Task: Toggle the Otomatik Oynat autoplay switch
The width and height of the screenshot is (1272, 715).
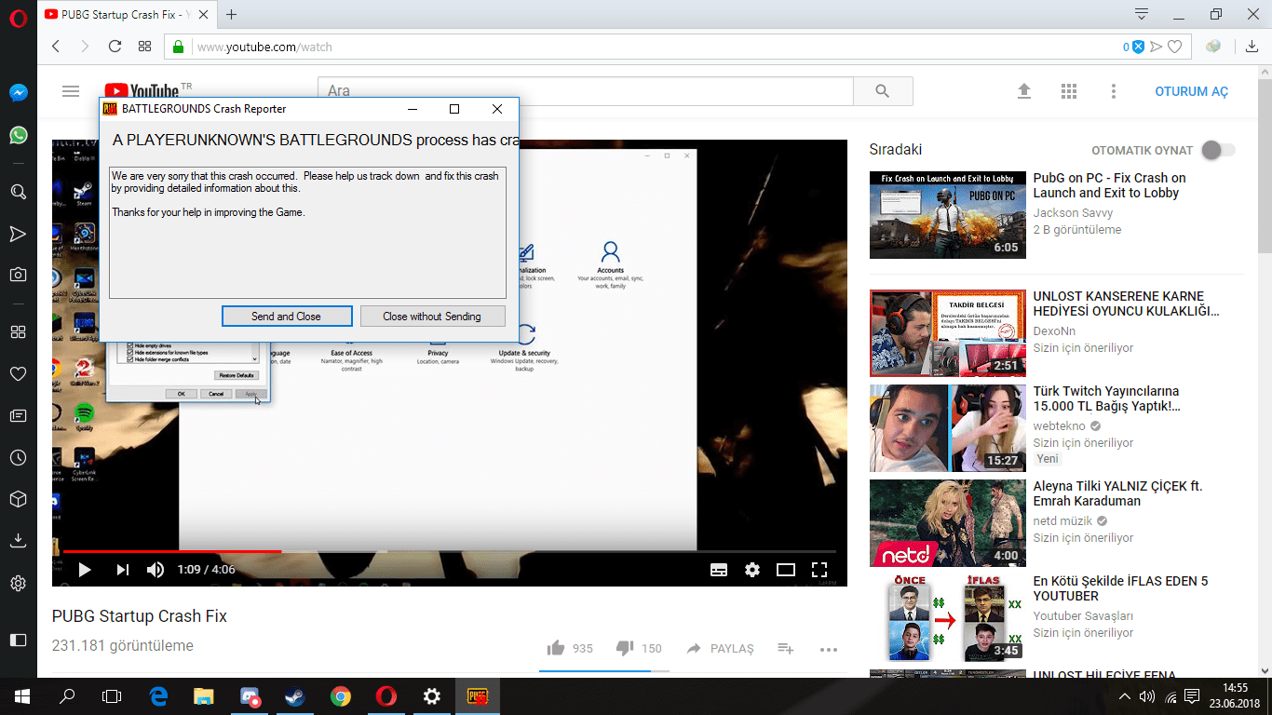Action: (1218, 150)
